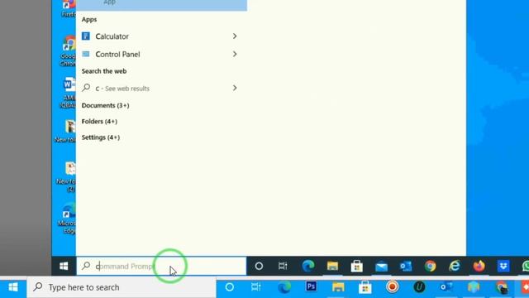Select the Microsoft Edge desktop shortcut
This screenshot has width=529, height=298.
point(67,219)
